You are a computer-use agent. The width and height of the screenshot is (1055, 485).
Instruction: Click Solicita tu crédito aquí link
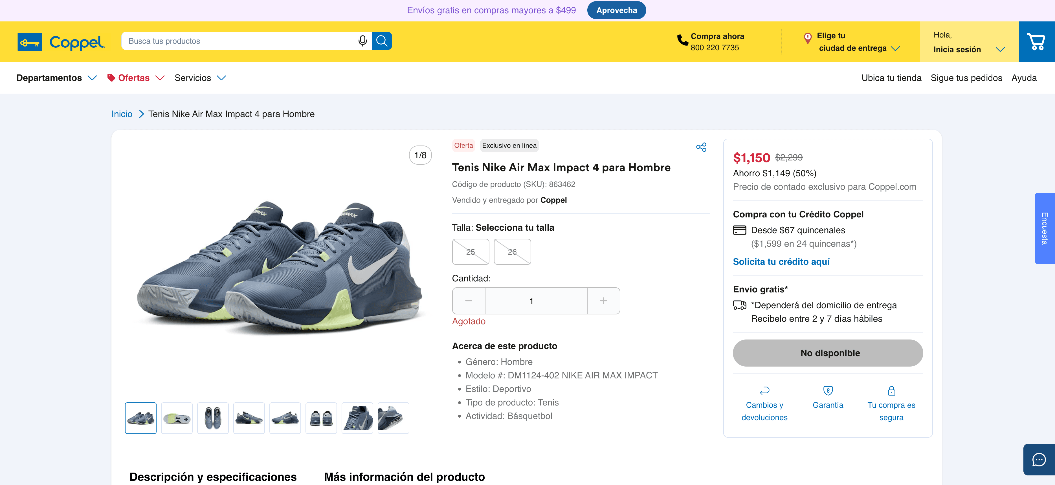pyautogui.click(x=781, y=261)
